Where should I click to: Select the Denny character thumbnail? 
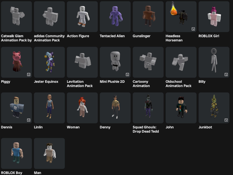115,108
